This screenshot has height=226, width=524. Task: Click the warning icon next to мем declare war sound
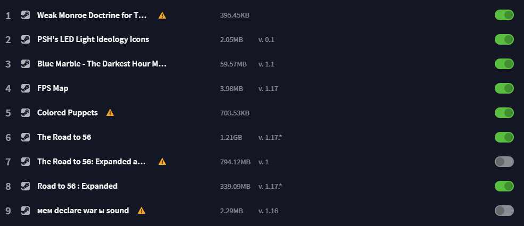142,211
